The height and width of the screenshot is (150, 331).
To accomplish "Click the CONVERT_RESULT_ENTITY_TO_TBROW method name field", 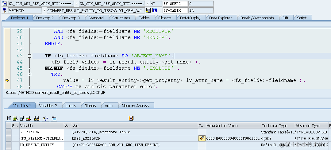I will coord(96,10).
